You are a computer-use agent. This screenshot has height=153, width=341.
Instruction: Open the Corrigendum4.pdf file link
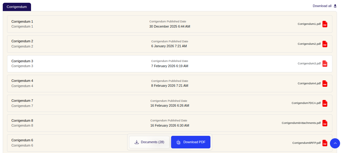pyautogui.click(x=309, y=83)
